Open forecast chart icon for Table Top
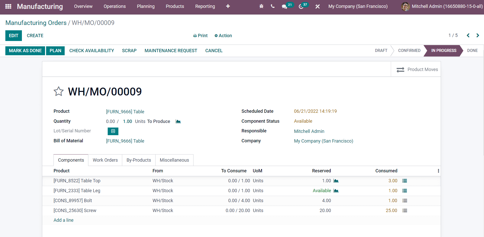This screenshot has height=237, width=484. coord(336,181)
